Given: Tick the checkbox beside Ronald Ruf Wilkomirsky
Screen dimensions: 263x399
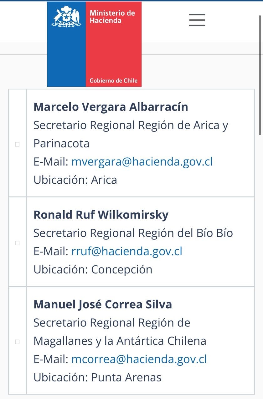Looking at the screenshot, I should [x=18, y=243].
